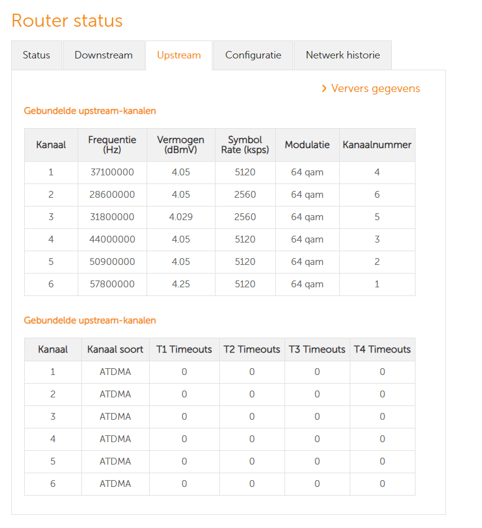Viewport: 482px width, 528px height.
Task: Open the Configuratie tab
Action: (253, 55)
